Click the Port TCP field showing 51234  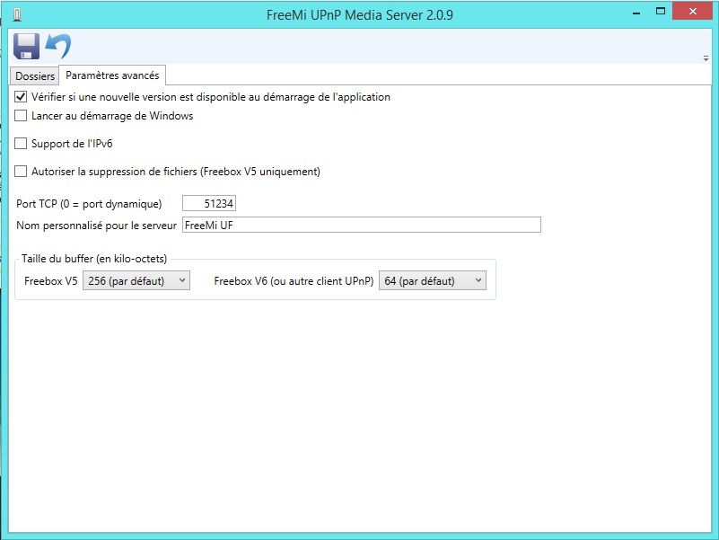coord(209,203)
